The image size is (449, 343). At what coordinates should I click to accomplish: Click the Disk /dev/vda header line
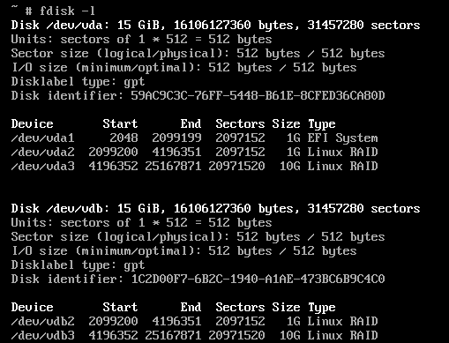215,26
